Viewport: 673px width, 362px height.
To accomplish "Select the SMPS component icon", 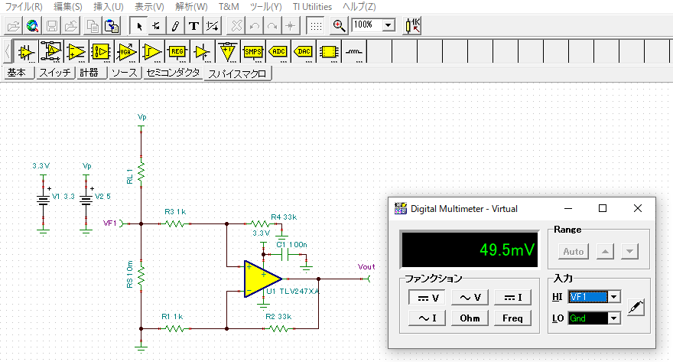I will (253, 51).
